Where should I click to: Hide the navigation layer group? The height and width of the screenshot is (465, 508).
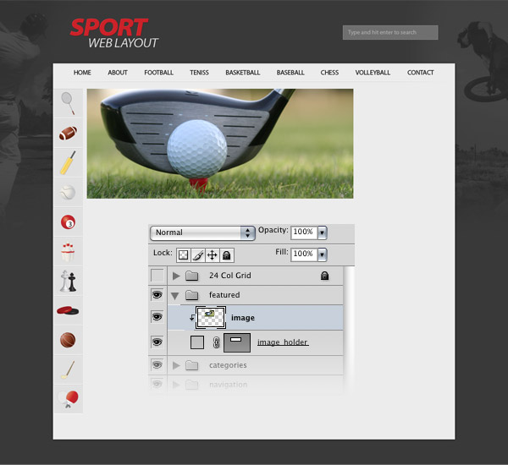tap(157, 385)
